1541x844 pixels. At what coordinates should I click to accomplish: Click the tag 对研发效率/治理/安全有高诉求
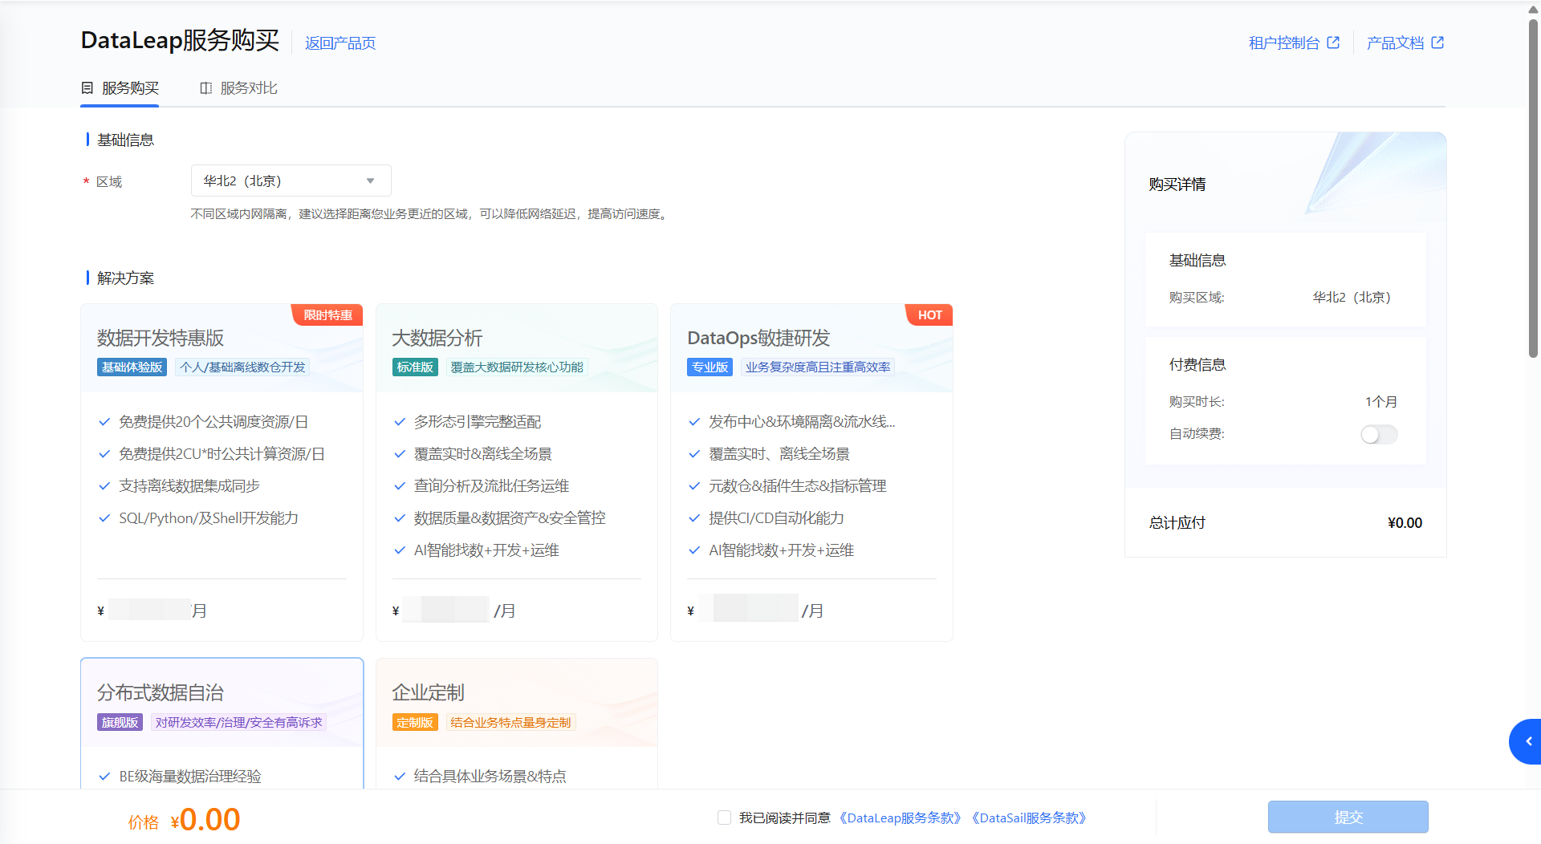(x=238, y=722)
